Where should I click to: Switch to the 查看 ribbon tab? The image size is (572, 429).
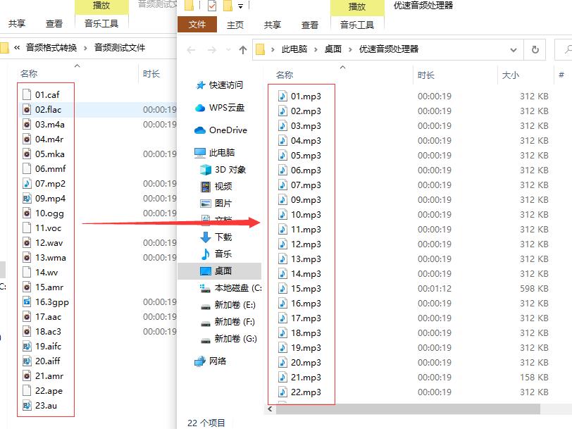coord(309,24)
